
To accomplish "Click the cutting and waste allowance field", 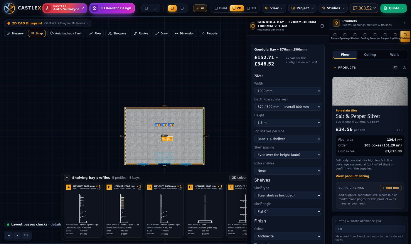I will (x=370, y=229).
